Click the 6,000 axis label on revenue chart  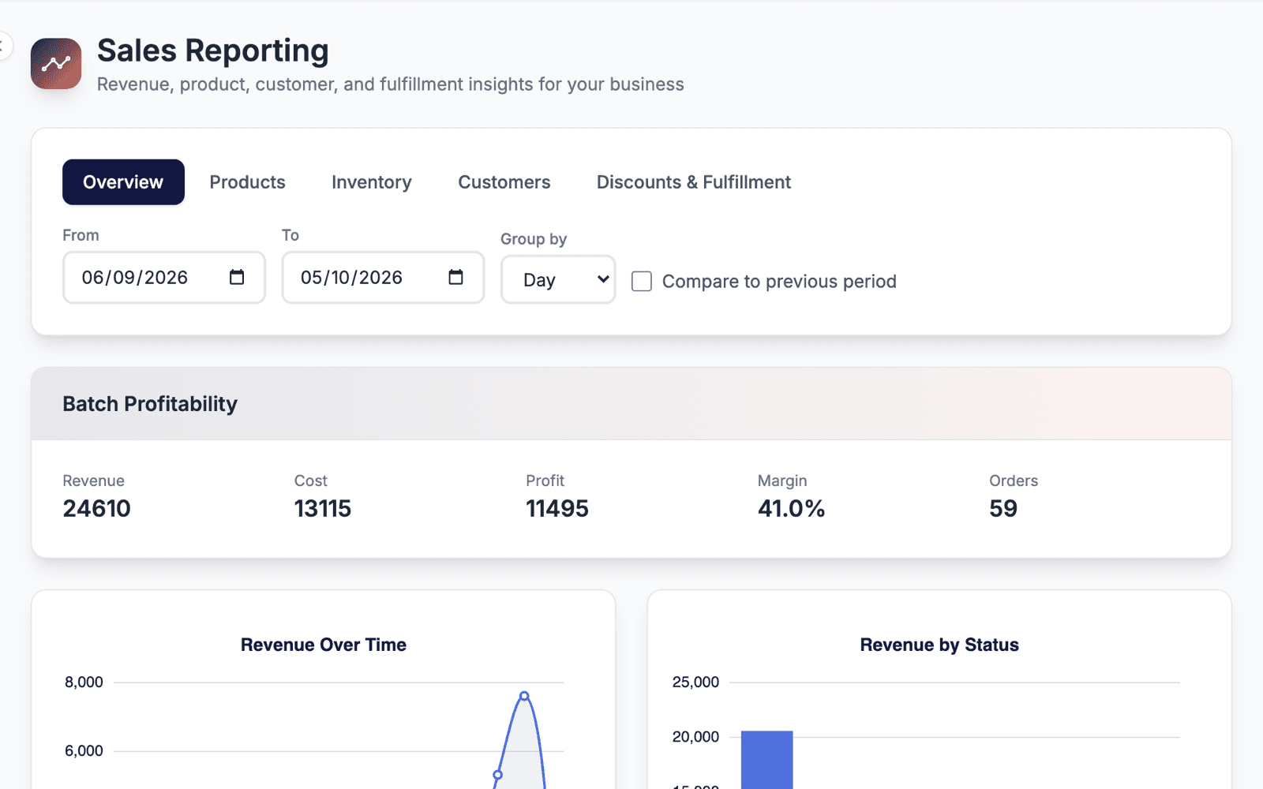[84, 751]
